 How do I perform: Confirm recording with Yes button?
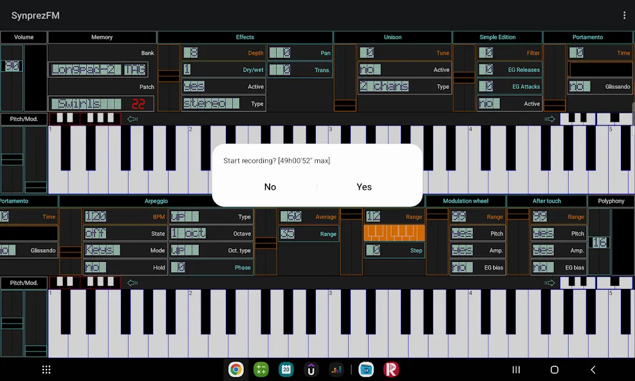pyautogui.click(x=364, y=187)
